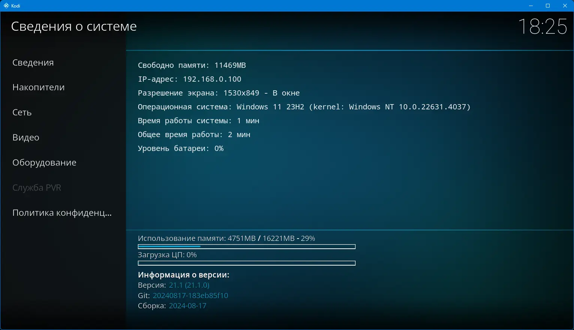
Task: Show the Видео information page
Action: click(x=63, y=137)
